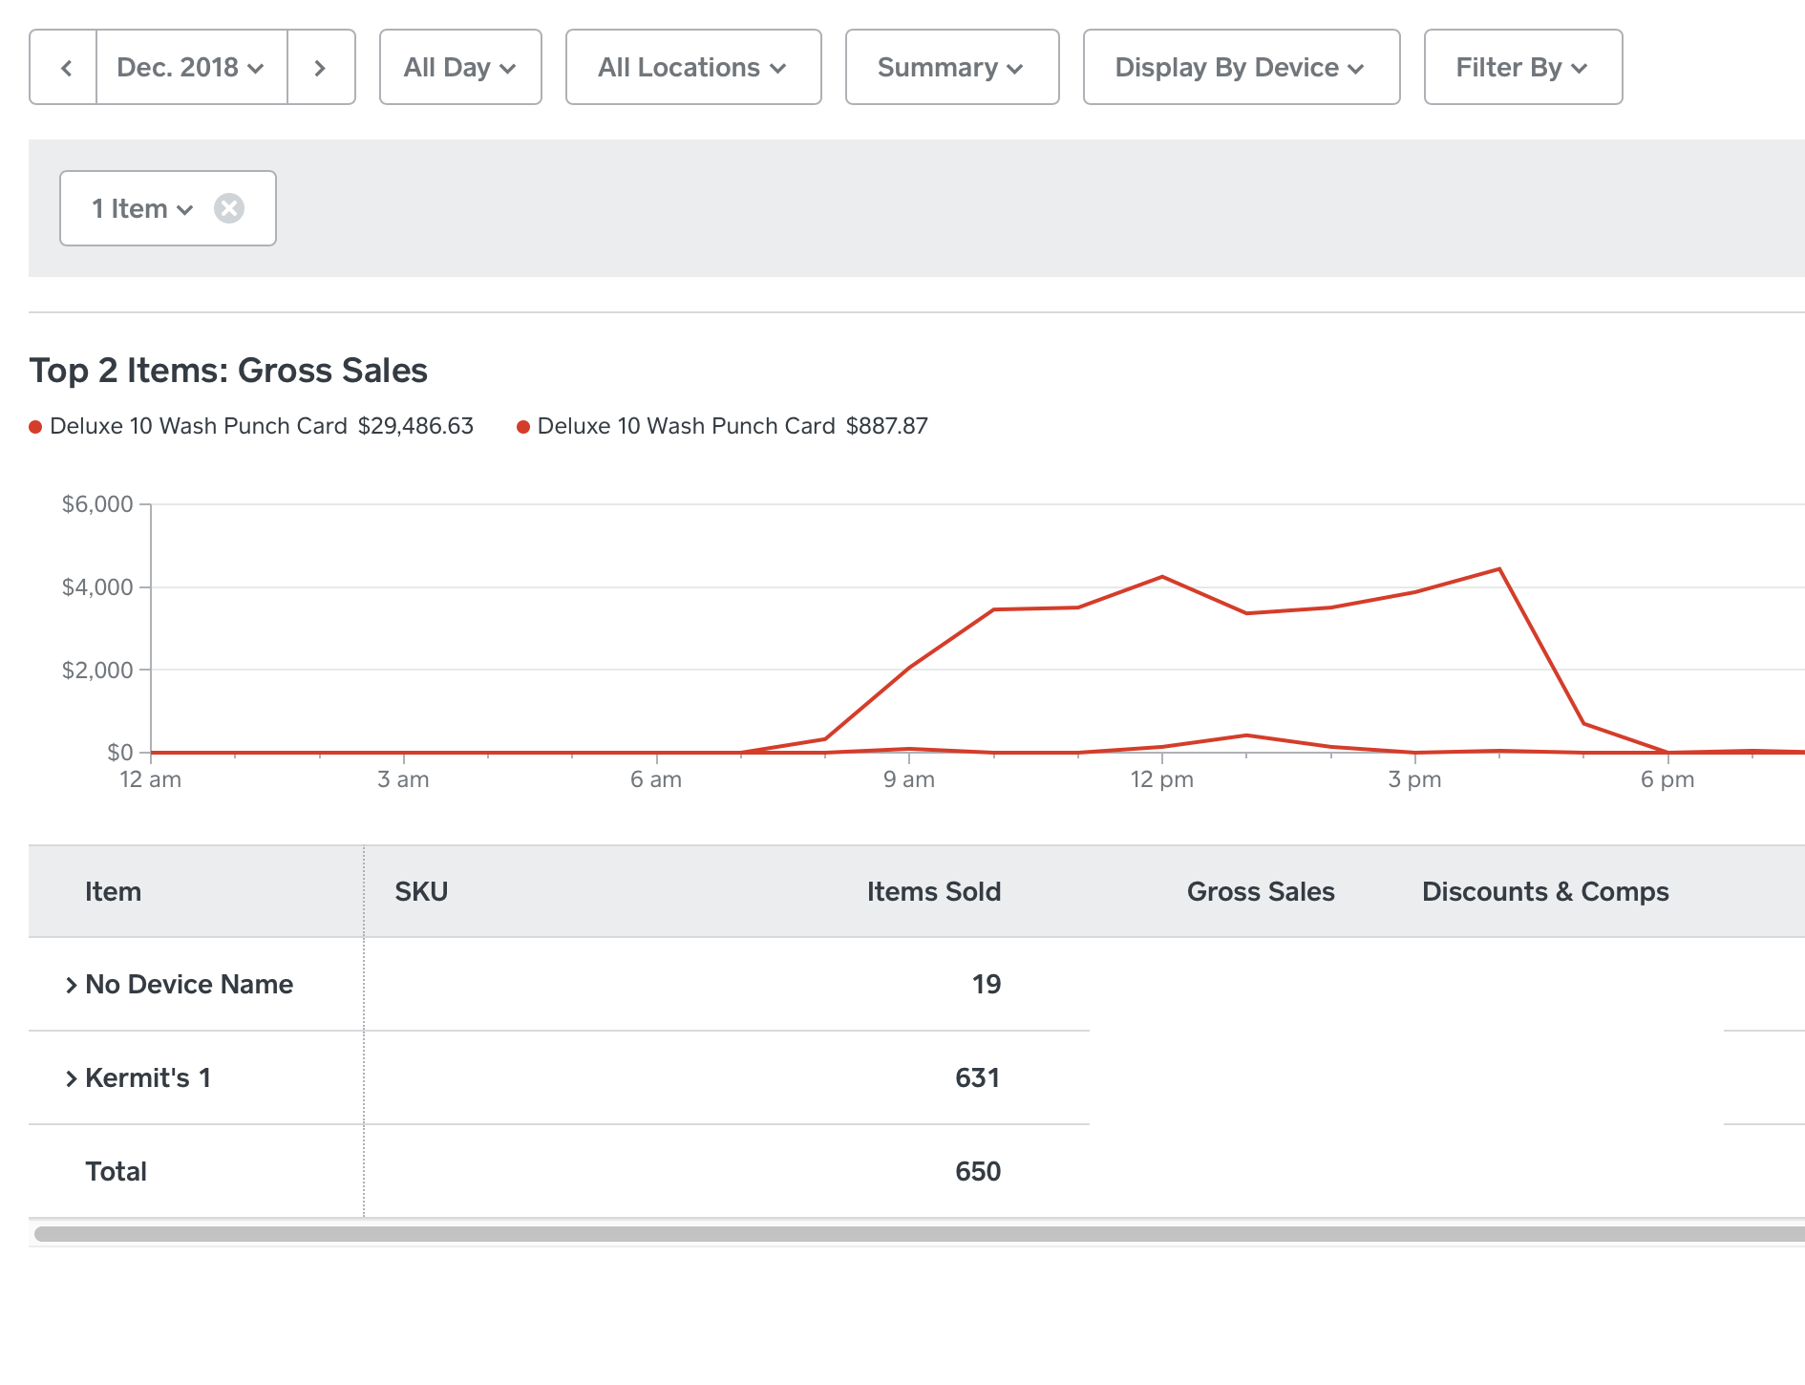
Task: Open the All Day time dropdown
Action: coord(460,68)
